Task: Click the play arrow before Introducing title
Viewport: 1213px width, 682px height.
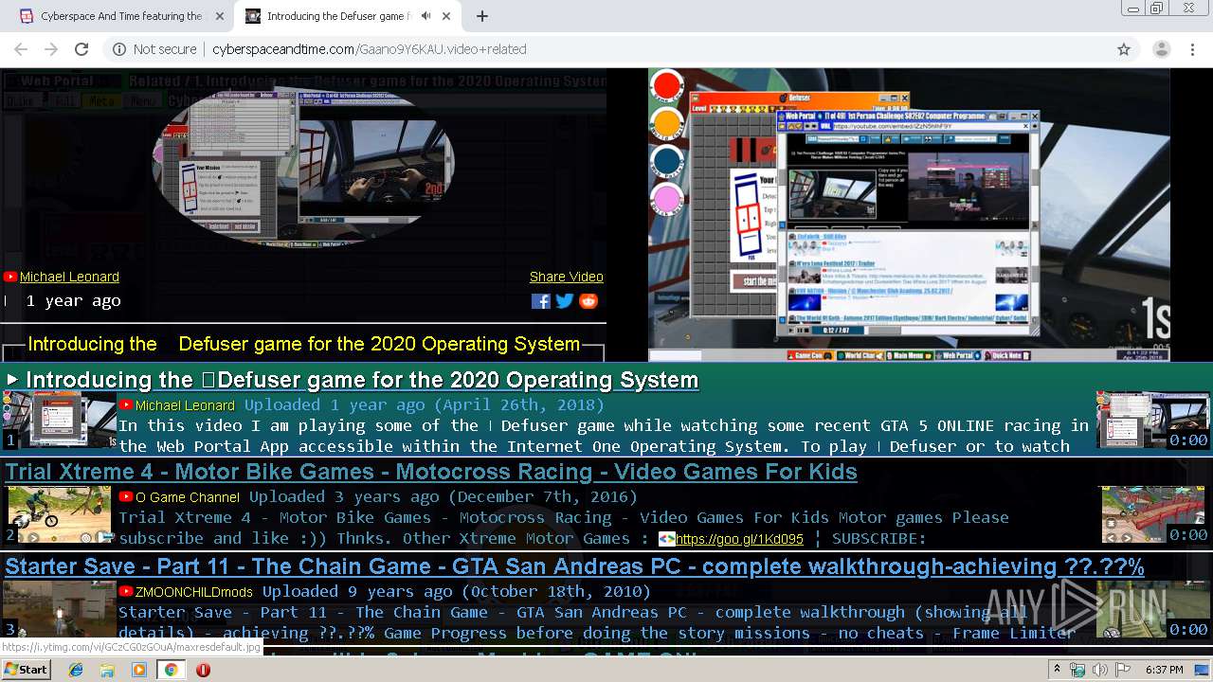Action: [12, 380]
